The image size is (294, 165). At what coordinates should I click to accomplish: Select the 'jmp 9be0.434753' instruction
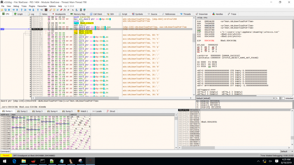coord(83,33)
